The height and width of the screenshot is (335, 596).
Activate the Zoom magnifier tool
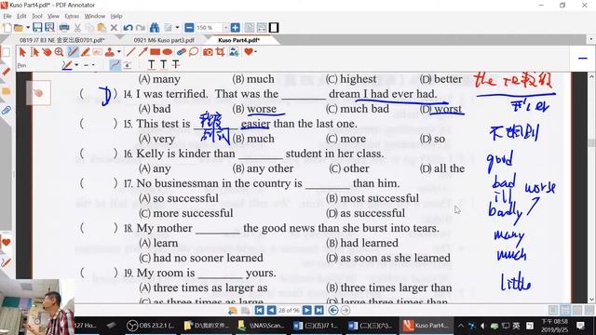click(59, 52)
